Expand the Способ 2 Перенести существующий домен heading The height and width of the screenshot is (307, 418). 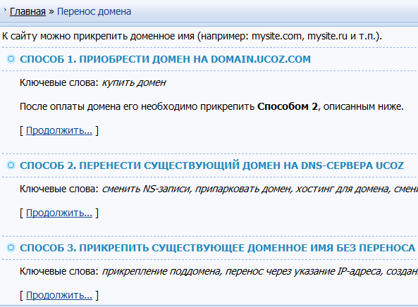click(212, 165)
